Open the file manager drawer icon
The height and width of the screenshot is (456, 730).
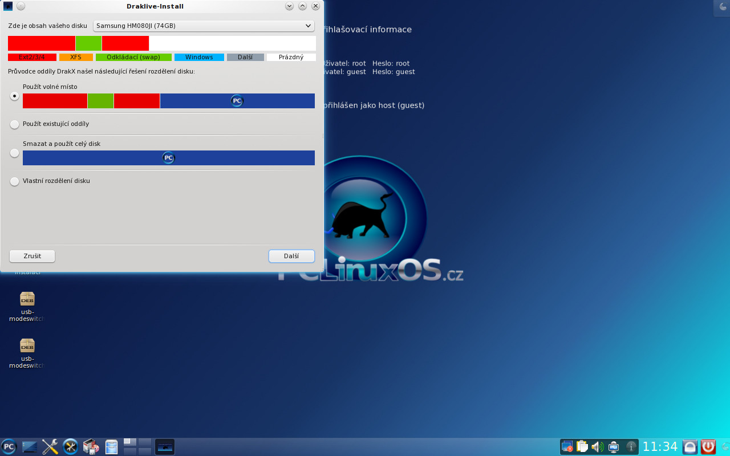point(111,447)
